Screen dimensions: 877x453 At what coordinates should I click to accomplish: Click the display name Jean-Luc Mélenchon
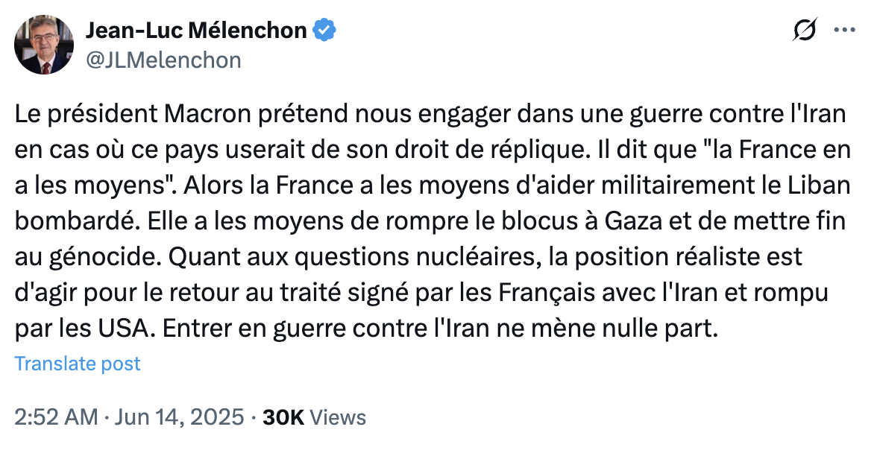point(195,30)
